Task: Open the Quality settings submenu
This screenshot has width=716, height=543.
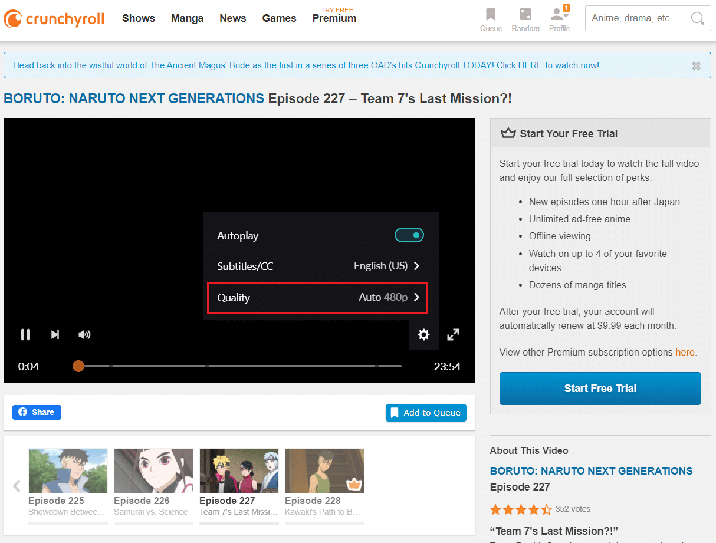Action: click(x=317, y=298)
